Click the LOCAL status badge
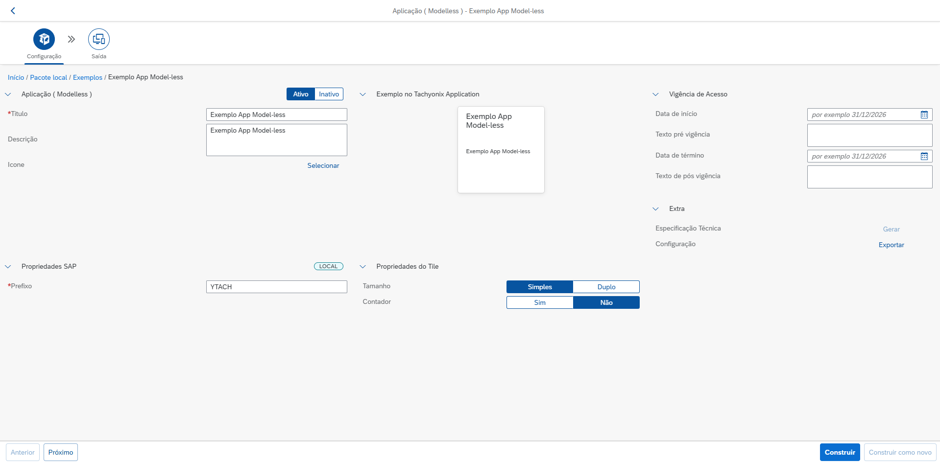940x462 pixels. pyautogui.click(x=329, y=266)
